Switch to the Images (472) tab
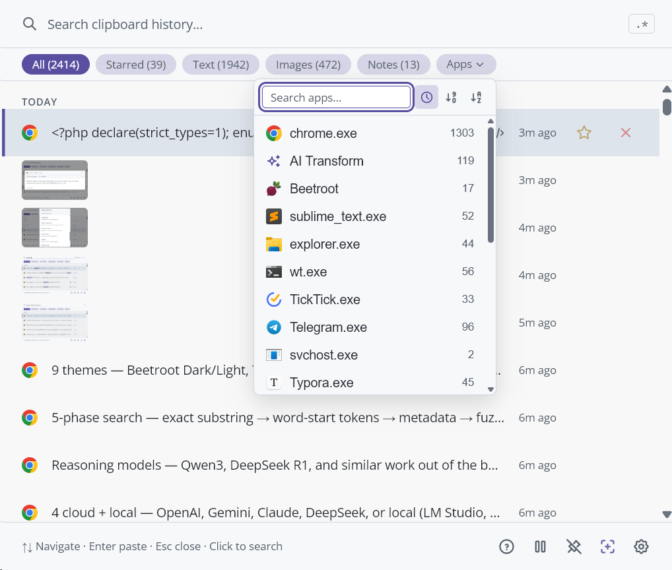This screenshot has width=672, height=570. pos(308,65)
